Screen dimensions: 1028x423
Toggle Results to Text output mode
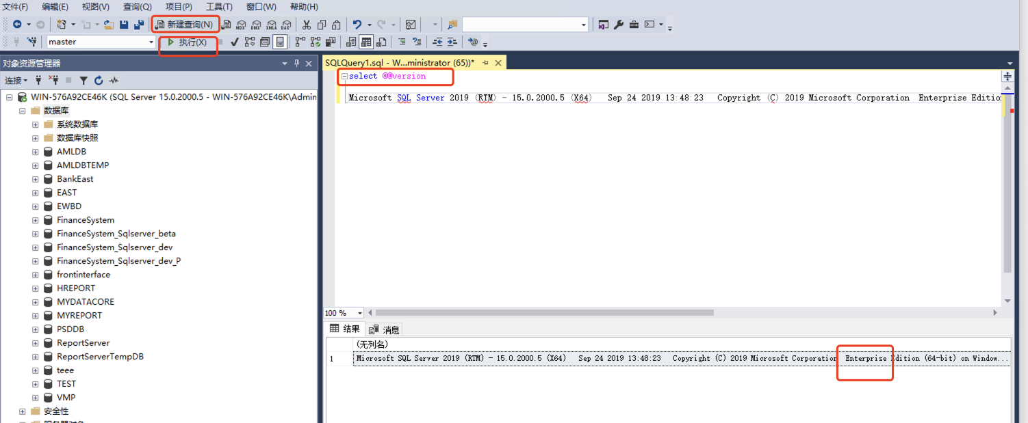[x=351, y=42]
